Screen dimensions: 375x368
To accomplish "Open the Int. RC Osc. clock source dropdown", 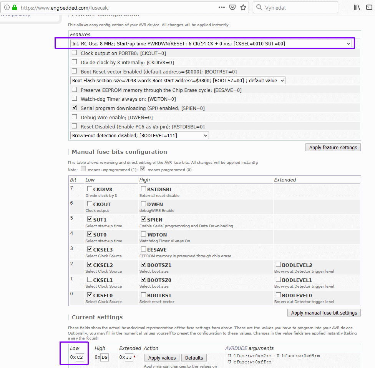I will tap(211, 43).
